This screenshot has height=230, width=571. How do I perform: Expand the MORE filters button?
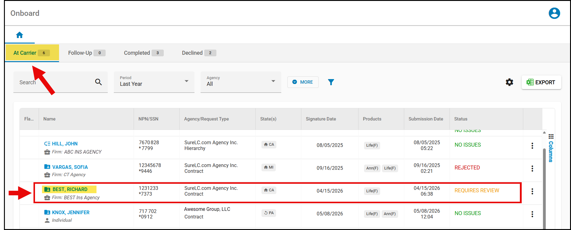(303, 82)
